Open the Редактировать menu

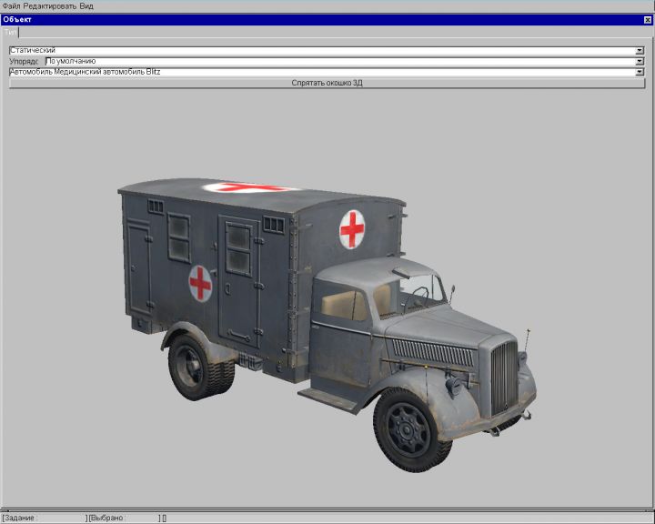(x=49, y=5)
